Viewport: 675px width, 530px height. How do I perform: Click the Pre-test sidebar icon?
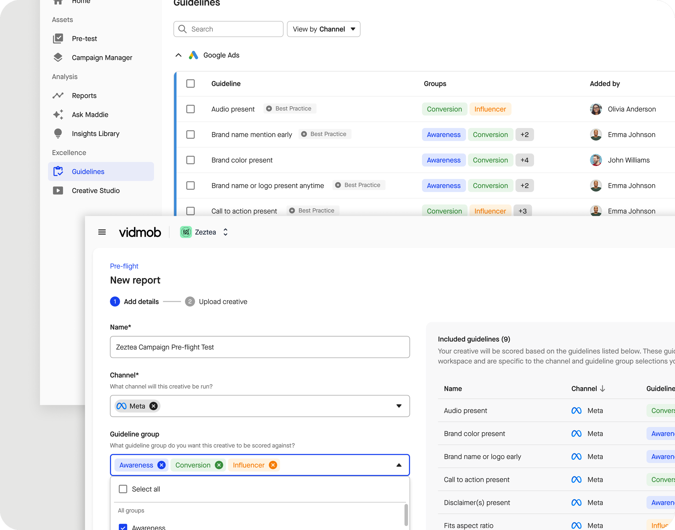(x=58, y=39)
